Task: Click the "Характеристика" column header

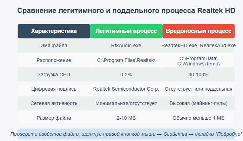Action: (54, 31)
